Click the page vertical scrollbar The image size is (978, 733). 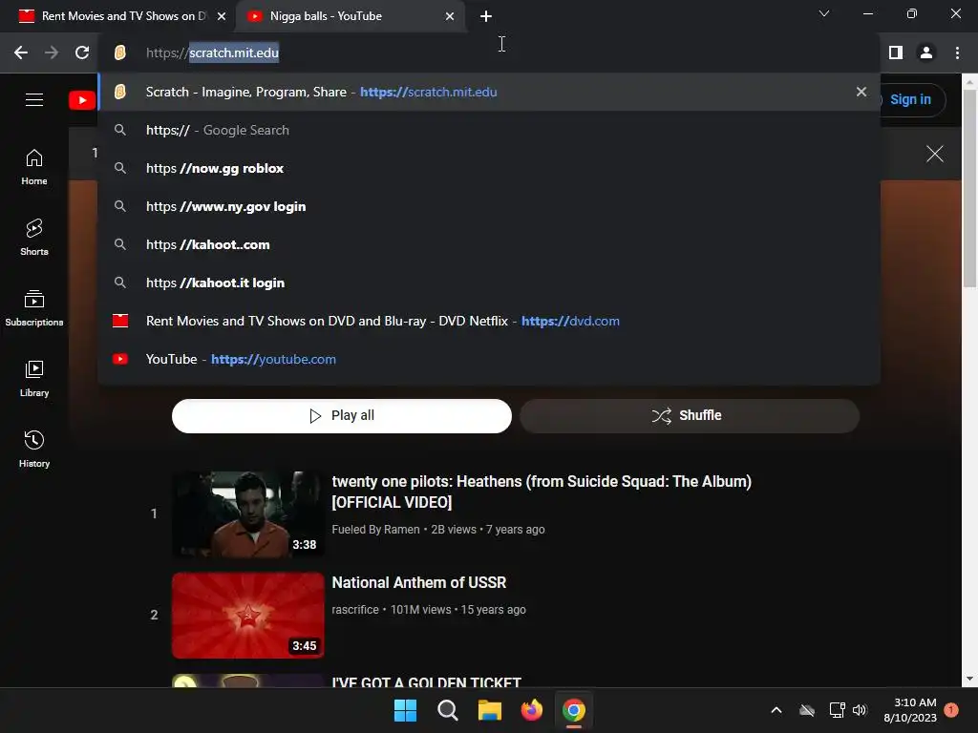[x=969, y=187]
